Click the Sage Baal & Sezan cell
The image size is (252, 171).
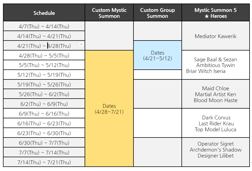216,65
